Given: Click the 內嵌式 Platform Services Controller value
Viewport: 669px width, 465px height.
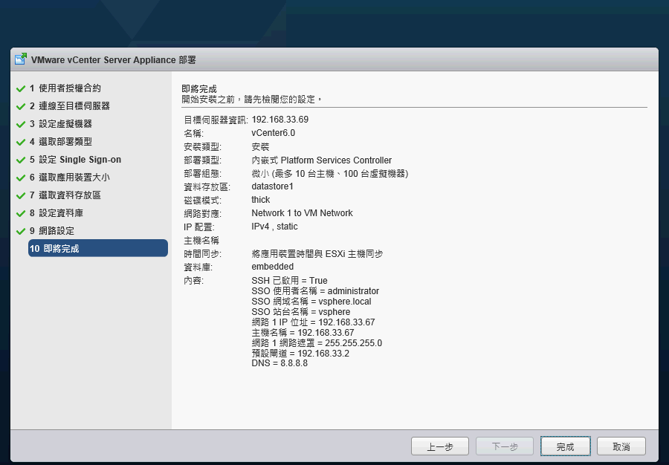Looking at the screenshot, I should coord(322,160).
